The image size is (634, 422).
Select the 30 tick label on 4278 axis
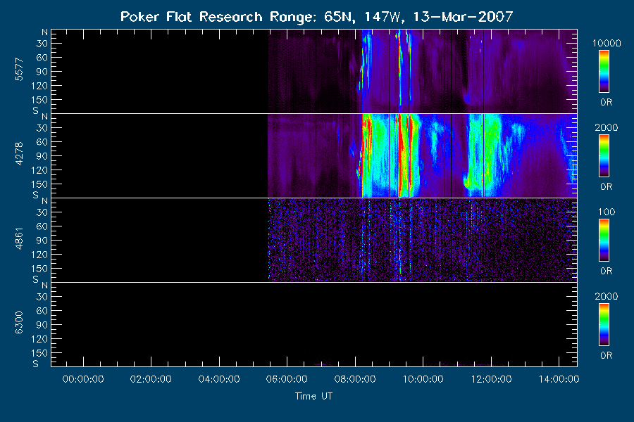(42, 128)
